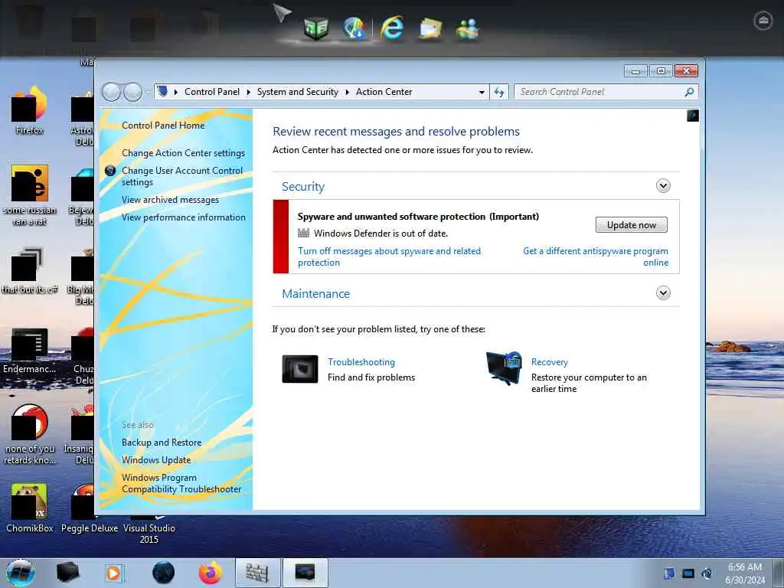The width and height of the screenshot is (784, 588).
Task: Open 'some russian ran a rat' desktop icon
Action: click(x=30, y=195)
